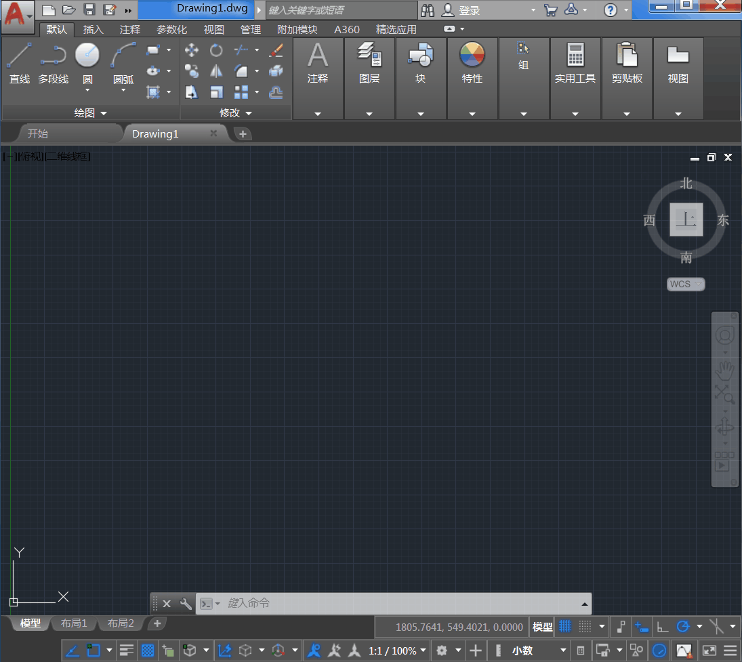Image resolution: width=742 pixels, height=662 pixels.
Task: Select the Mirror tool in Modify panel
Action: pos(216,71)
